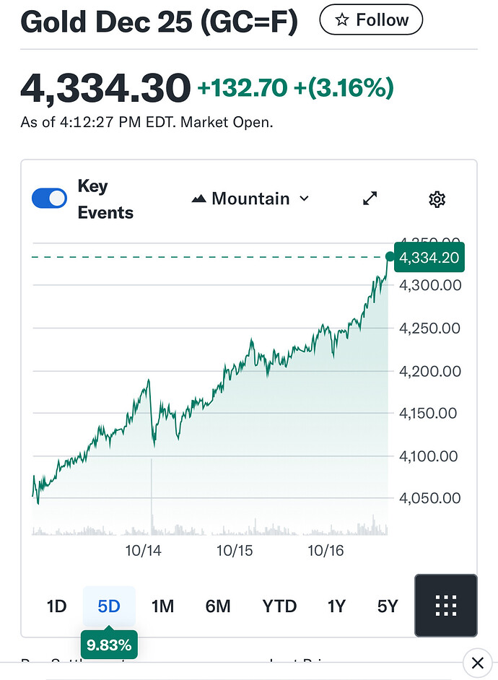This screenshot has width=498, height=680.
Task: Select the 1D time range
Action: coord(56,606)
